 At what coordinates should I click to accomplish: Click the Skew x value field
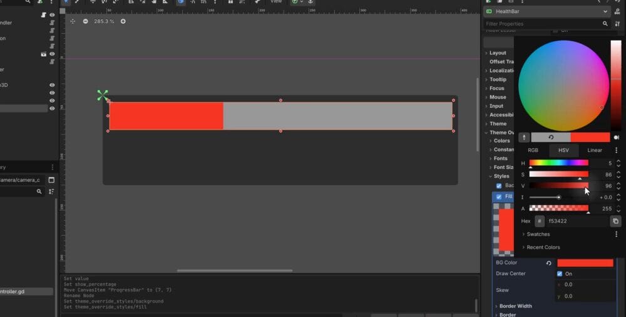[x=585, y=284]
